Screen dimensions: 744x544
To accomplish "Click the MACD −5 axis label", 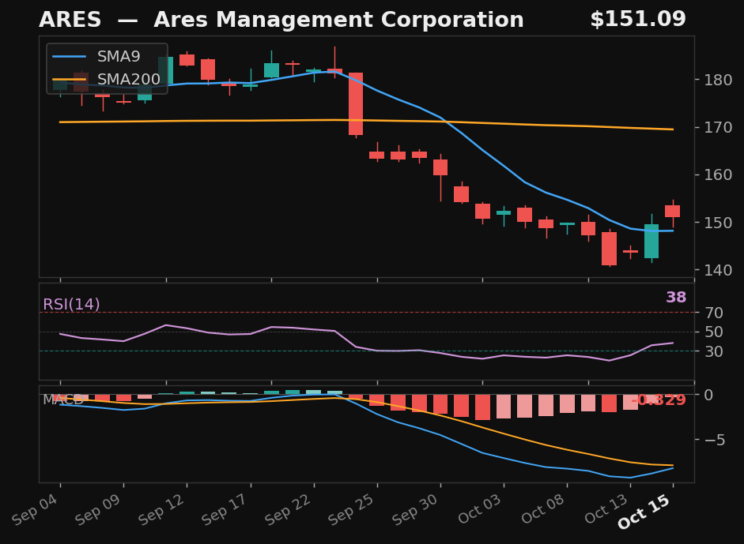I will pos(715,441).
